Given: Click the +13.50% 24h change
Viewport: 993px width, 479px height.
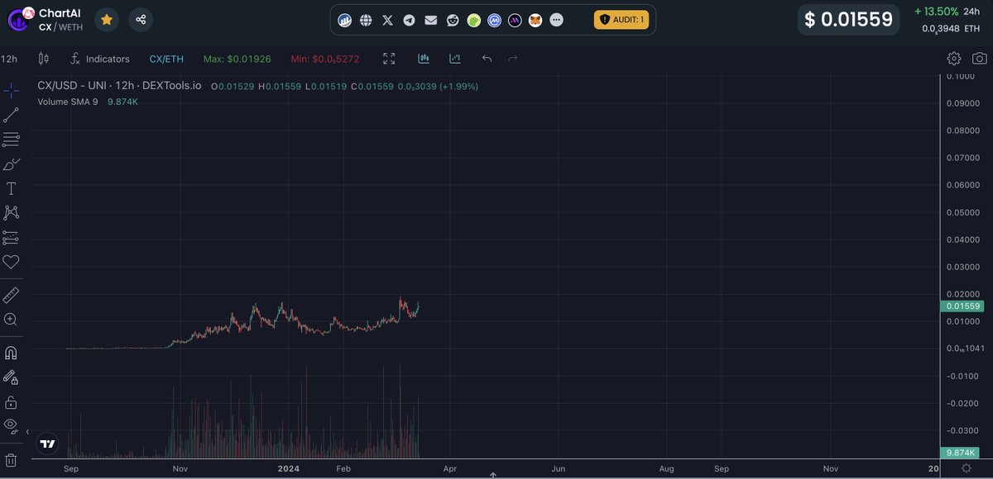Looking at the screenshot, I should 936,12.
